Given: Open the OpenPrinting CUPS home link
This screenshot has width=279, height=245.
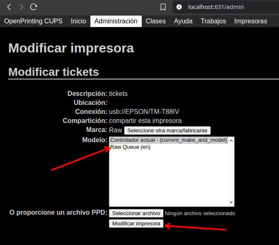Looking at the screenshot, I should point(33,21).
